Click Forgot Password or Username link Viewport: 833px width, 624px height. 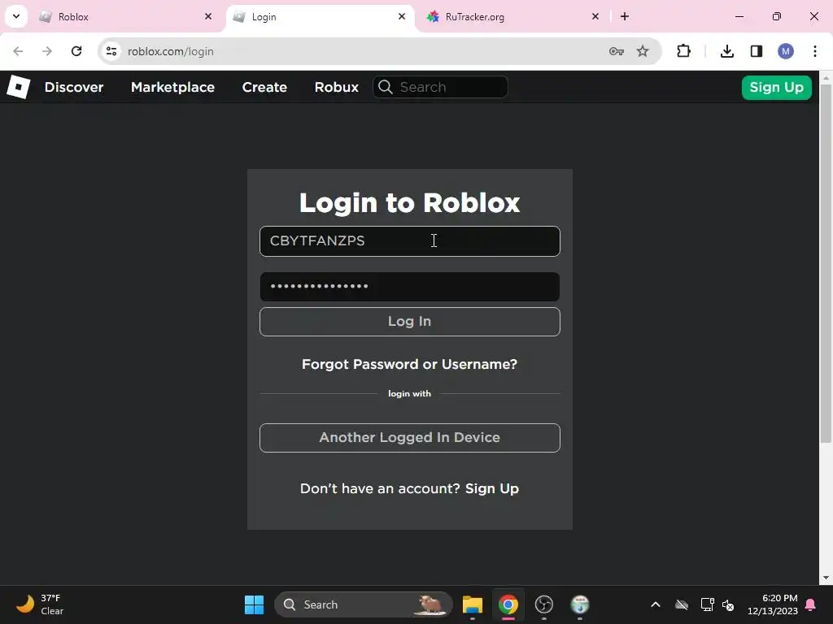[410, 364]
